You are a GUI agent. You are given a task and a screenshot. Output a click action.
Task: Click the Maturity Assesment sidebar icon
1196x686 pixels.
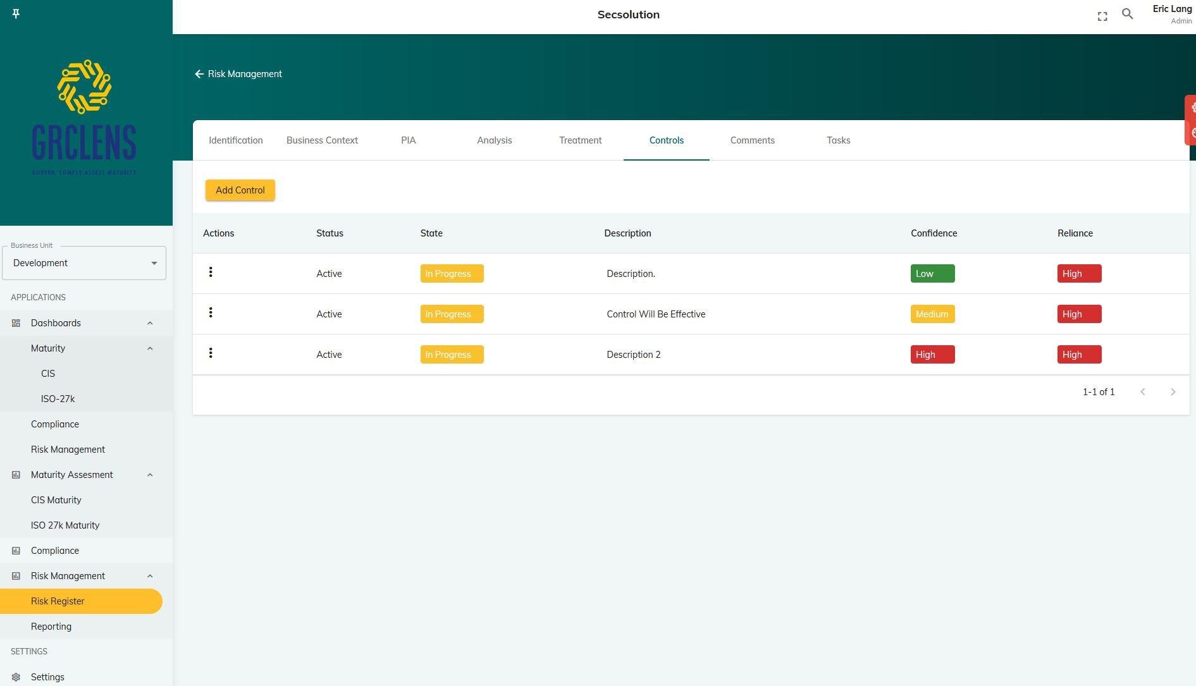tap(16, 475)
